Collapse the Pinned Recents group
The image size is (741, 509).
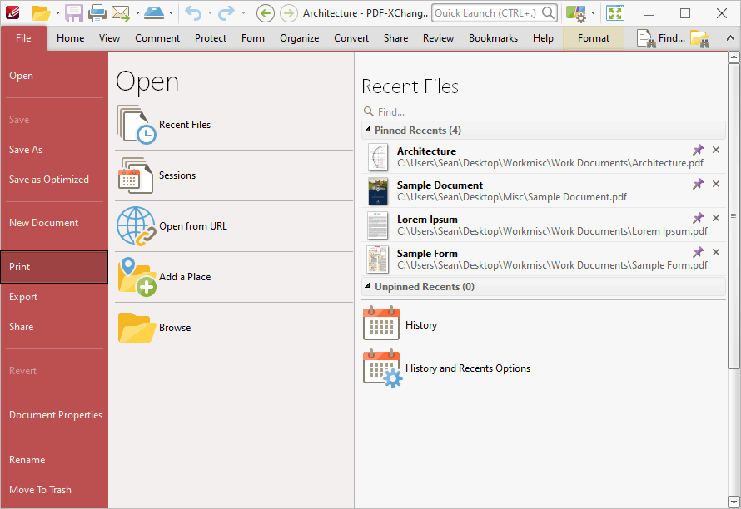367,130
